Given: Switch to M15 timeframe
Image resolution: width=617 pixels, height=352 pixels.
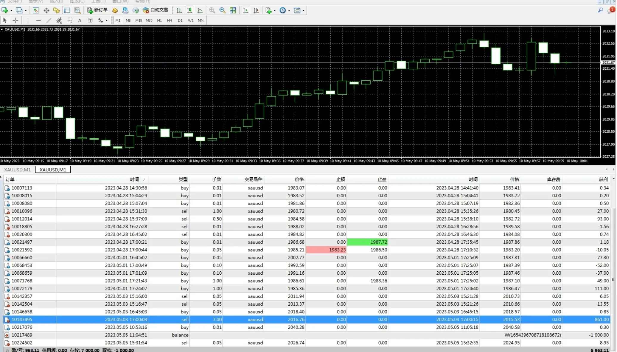Looking at the screenshot, I should (x=139, y=20).
